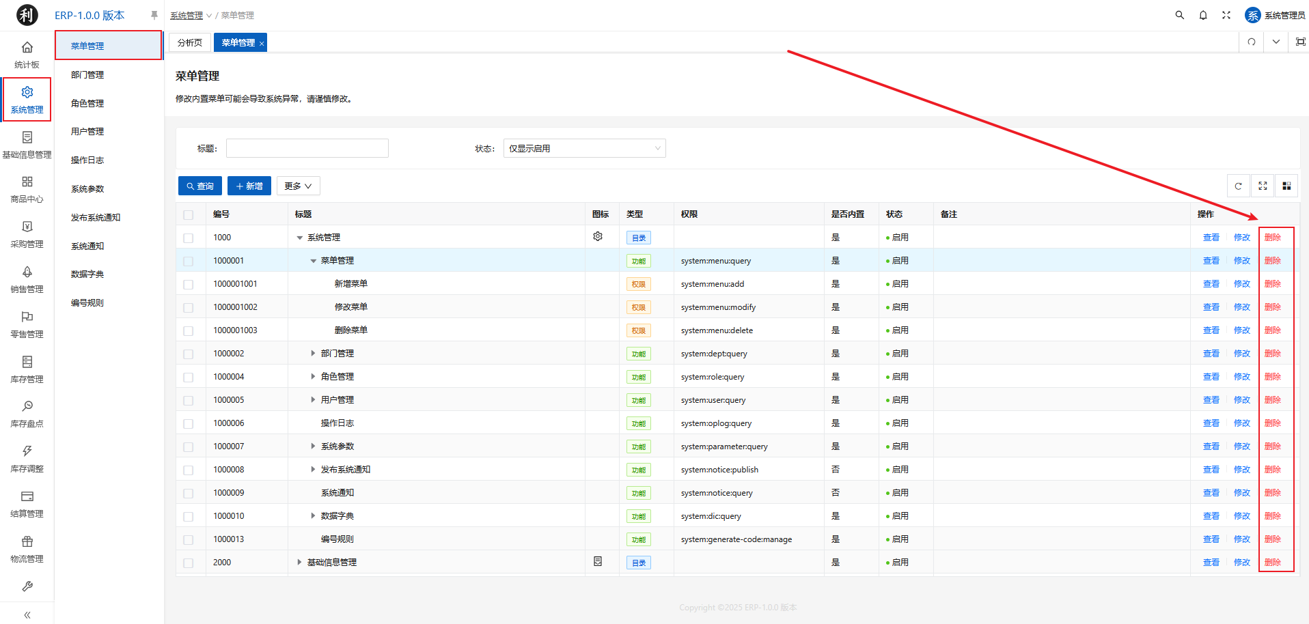
Task: Click the pin icon next to ERP title
Action: click(154, 15)
